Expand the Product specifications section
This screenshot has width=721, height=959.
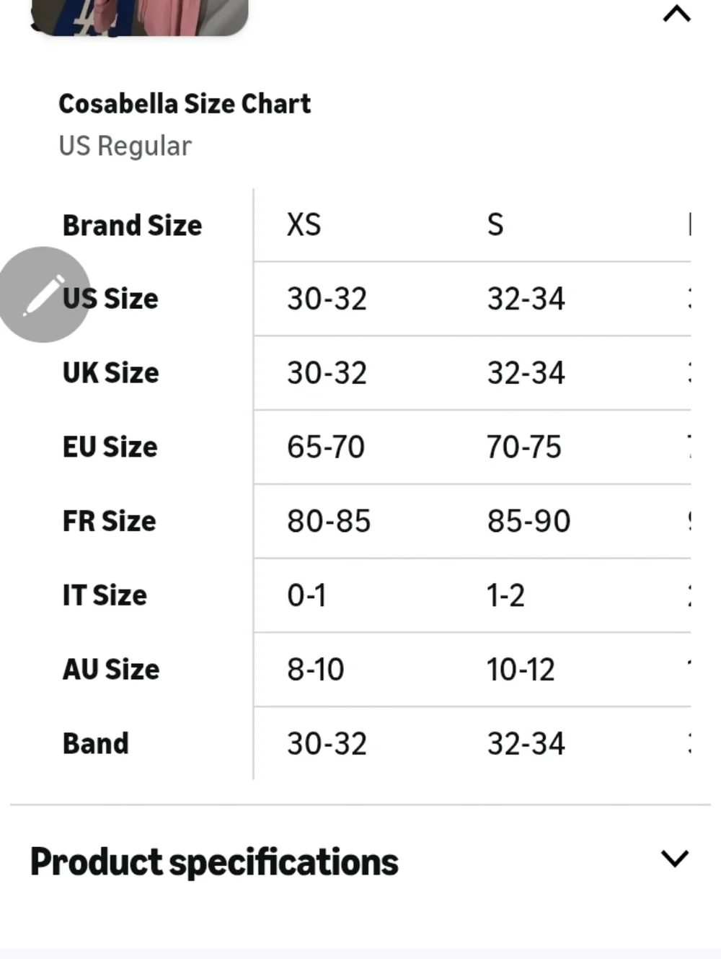click(675, 858)
